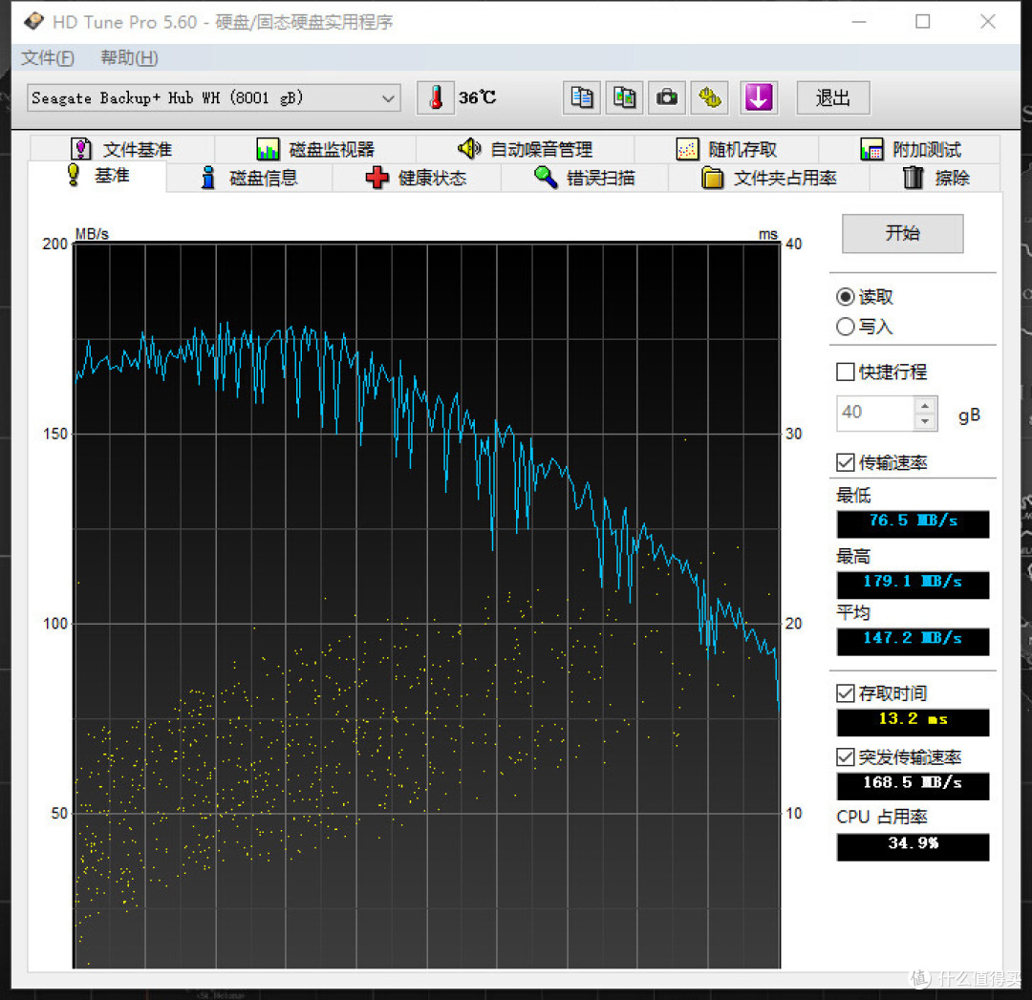Enable the 快捷行程 checkbox
Image resolution: width=1032 pixels, height=1000 pixels.
pos(846,372)
